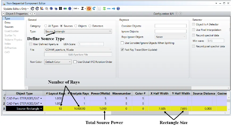
Task: Open help with the blue question mark icon
Action: point(118,8)
